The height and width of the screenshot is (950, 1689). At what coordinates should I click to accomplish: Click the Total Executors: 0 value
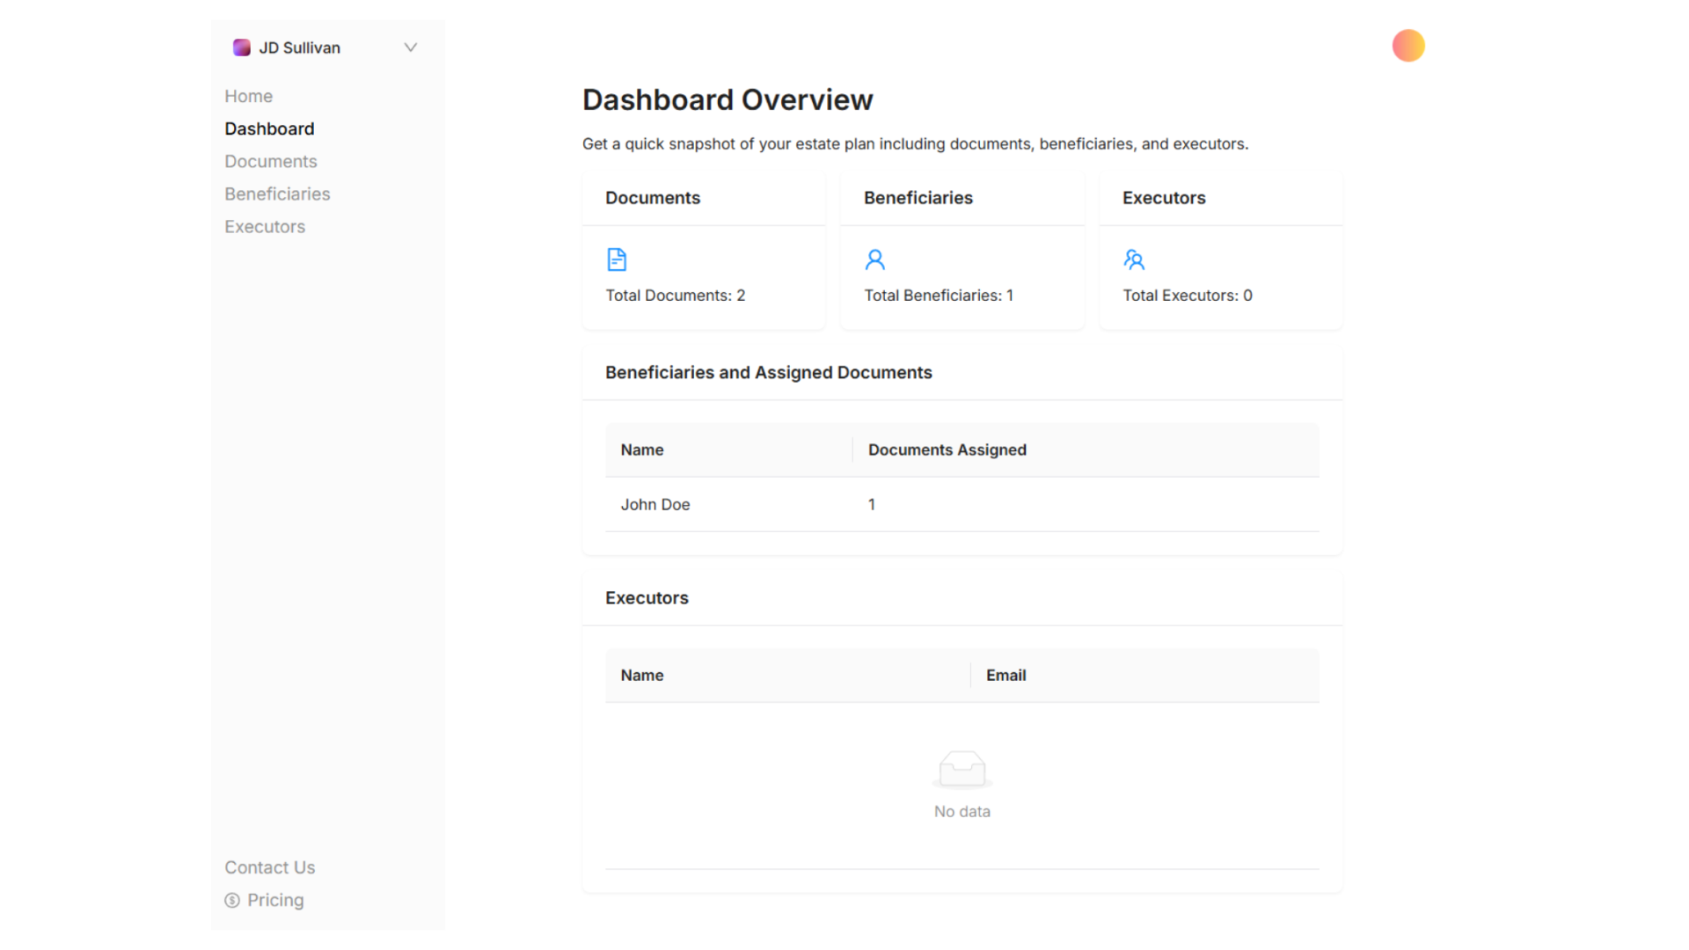pos(1188,296)
